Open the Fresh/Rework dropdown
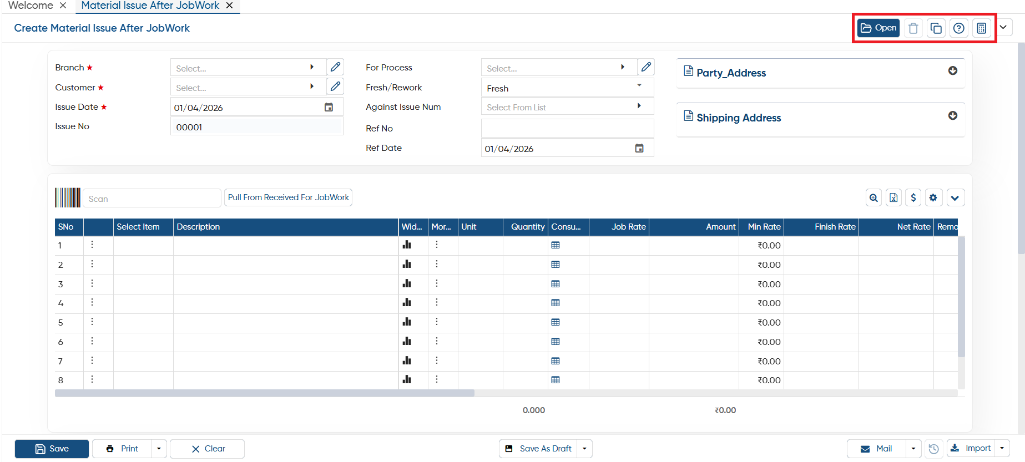The width and height of the screenshot is (1025, 462). point(567,88)
